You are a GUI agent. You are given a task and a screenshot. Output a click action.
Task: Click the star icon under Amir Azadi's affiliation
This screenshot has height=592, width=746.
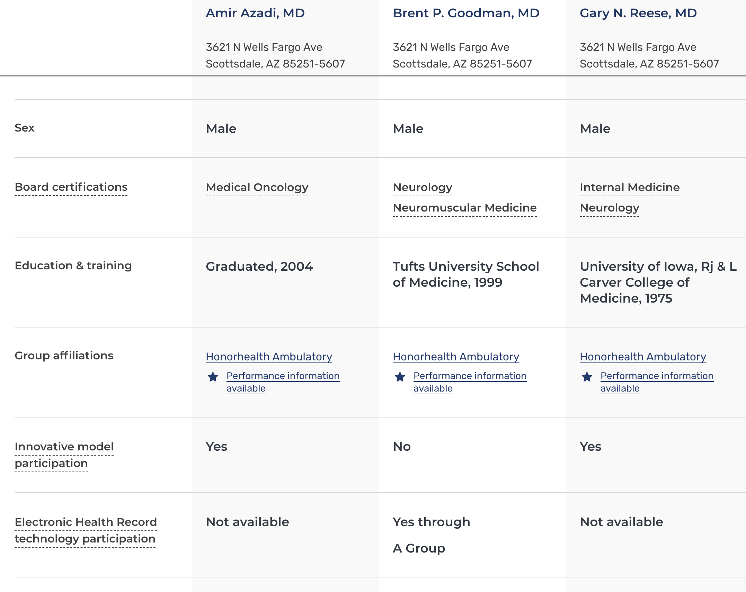[x=213, y=377]
